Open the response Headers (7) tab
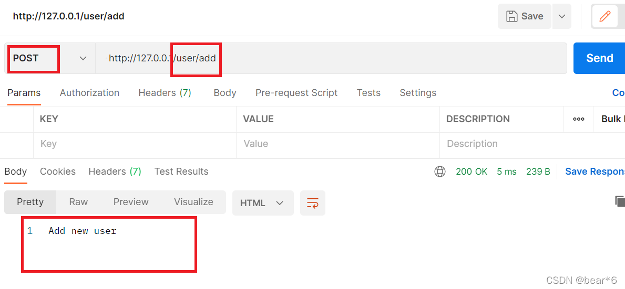Screen dimensions: 625x289 115,172
